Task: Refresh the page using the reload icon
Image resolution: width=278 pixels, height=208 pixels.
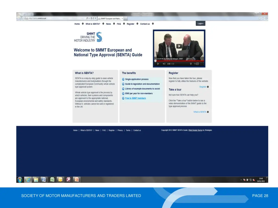Action: click(93, 18)
